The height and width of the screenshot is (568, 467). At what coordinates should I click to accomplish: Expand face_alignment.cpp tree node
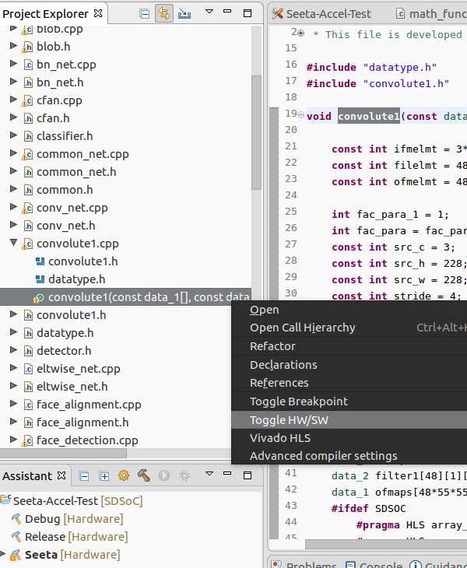[x=13, y=404]
